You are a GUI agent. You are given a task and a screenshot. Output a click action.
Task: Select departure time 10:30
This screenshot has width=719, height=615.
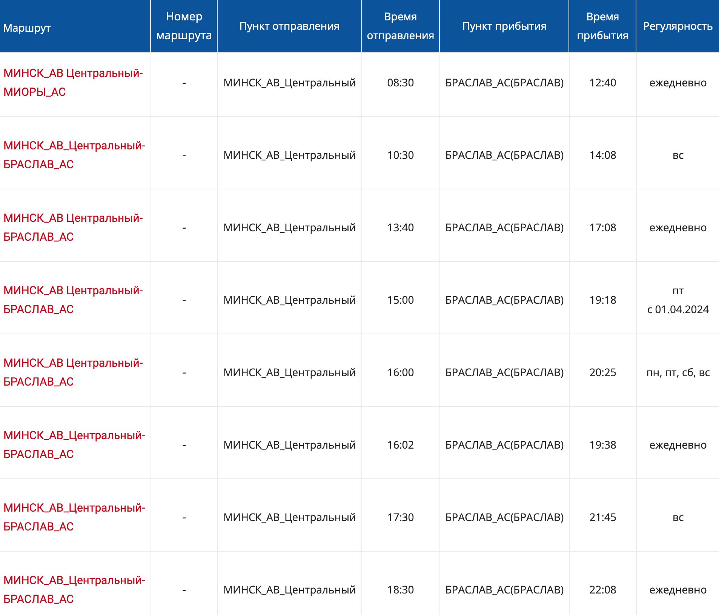click(401, 155)
